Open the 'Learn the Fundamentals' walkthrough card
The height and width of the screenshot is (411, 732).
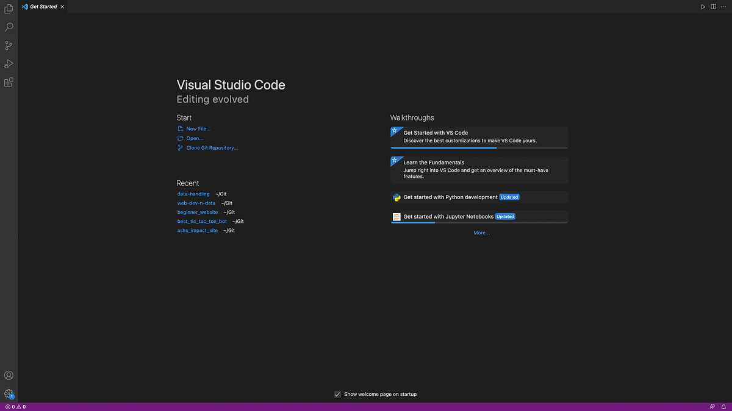479,169
